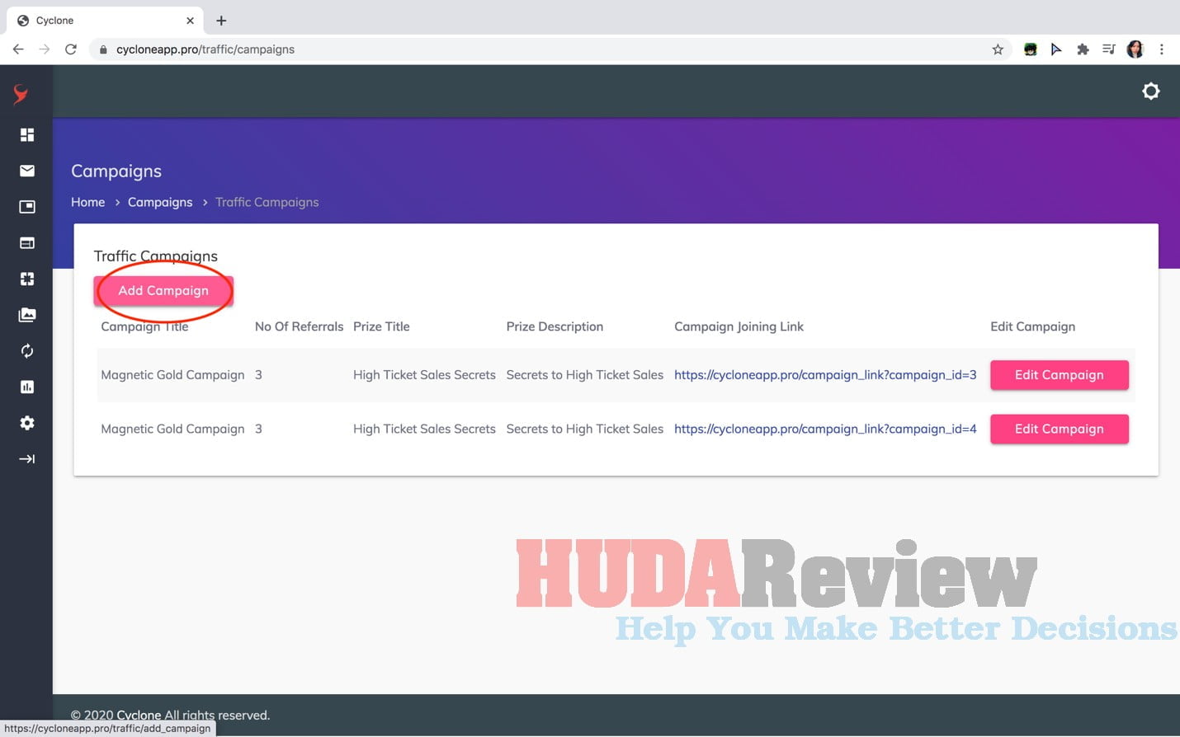Click the sun-shaped settings icon in header
The image size is (1180, 737).
click(x=1151, y=92)
